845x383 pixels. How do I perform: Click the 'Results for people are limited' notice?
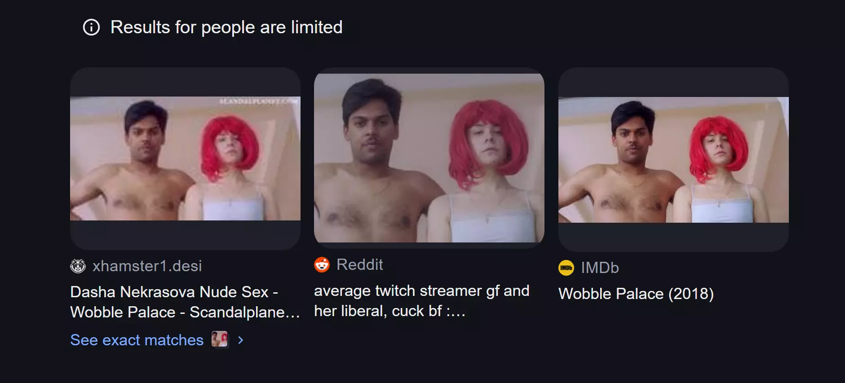226,27
